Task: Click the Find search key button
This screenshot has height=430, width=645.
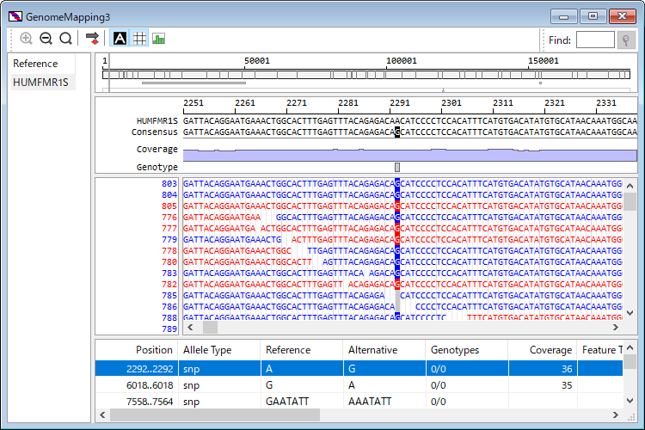Action: [628, 40]
